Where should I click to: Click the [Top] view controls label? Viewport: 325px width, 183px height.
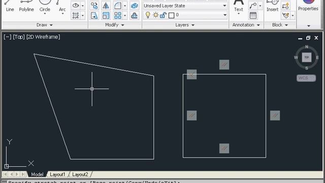[x=19, y=37]
